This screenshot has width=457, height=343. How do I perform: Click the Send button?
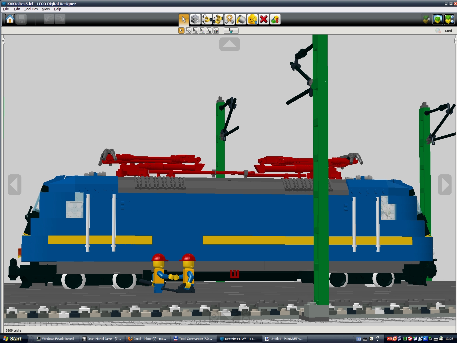(x=448, y=31)
